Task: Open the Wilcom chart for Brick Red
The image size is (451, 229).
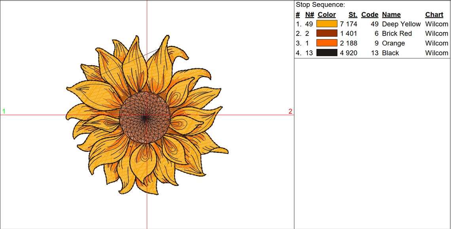Action: pyautogui.click(x=436, y=33)
